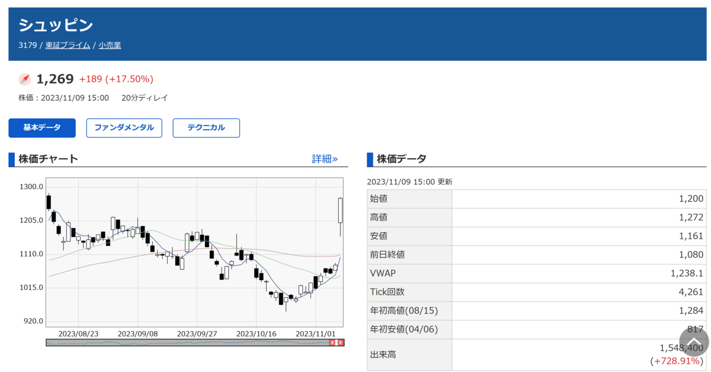Click the rising-price arrow icon beside 1,269

[x=24, y=79]
